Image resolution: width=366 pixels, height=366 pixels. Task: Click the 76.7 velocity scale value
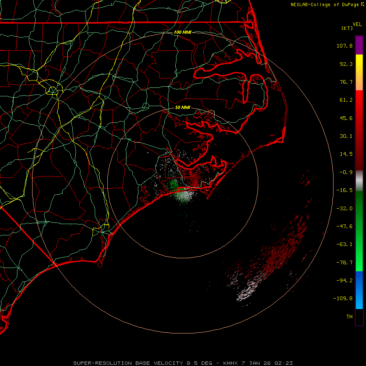(346, 82)
